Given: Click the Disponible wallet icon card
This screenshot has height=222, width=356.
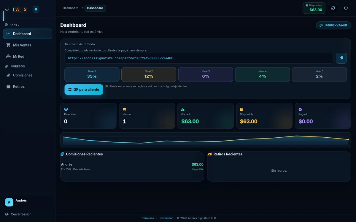Looking at the screenshot, I should pos(264,116).
